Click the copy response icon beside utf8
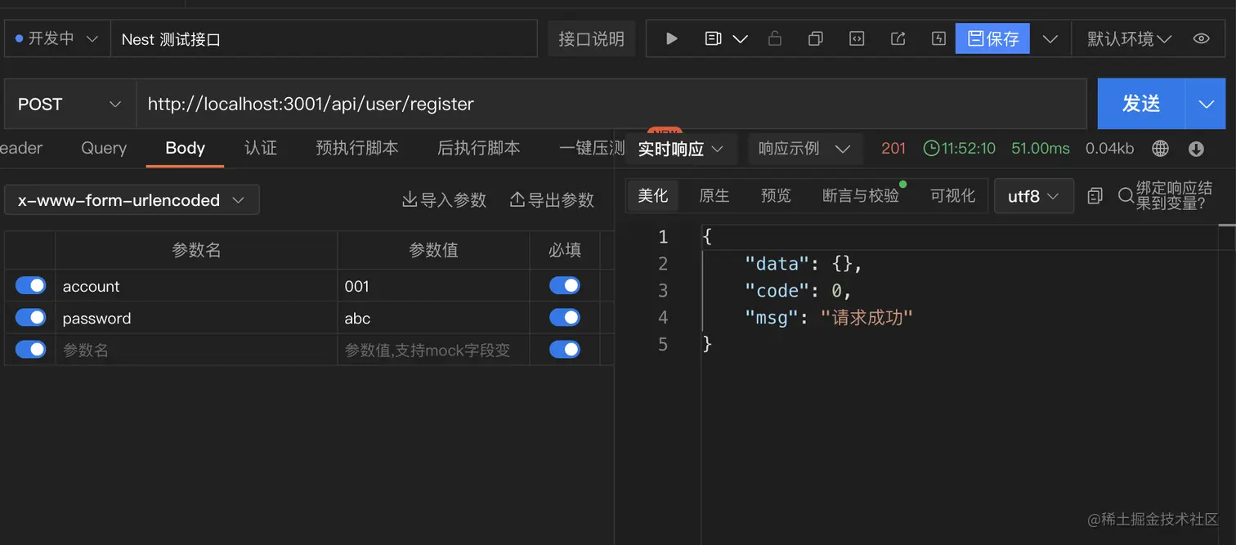The height and width of the screenshot is (545, 1236). 1095,196
